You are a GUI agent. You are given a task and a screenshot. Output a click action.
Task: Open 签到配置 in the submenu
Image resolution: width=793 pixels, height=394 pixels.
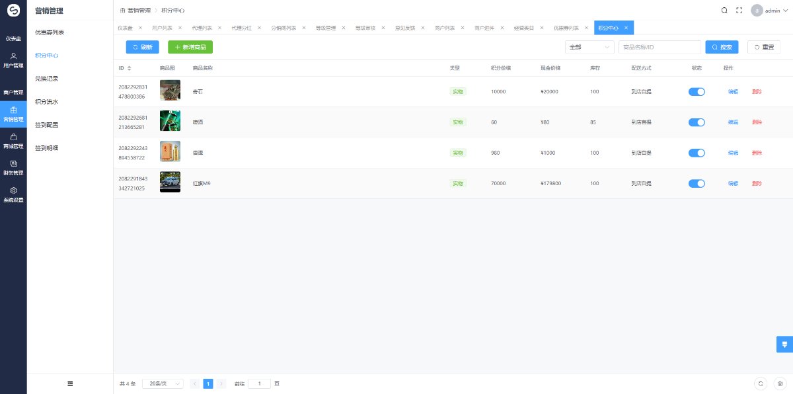click(x=47, y=125)
